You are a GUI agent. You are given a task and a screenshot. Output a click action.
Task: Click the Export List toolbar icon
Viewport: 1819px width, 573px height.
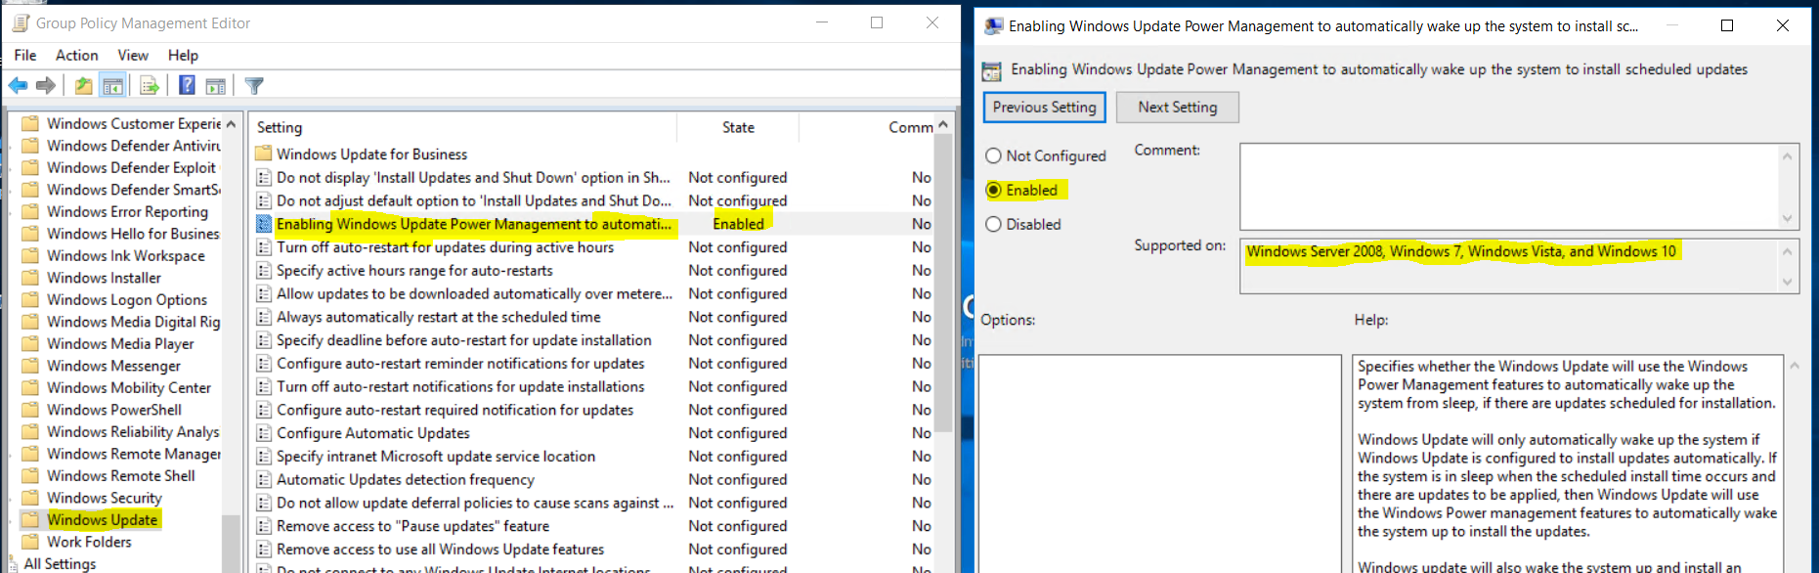(150, 86)
